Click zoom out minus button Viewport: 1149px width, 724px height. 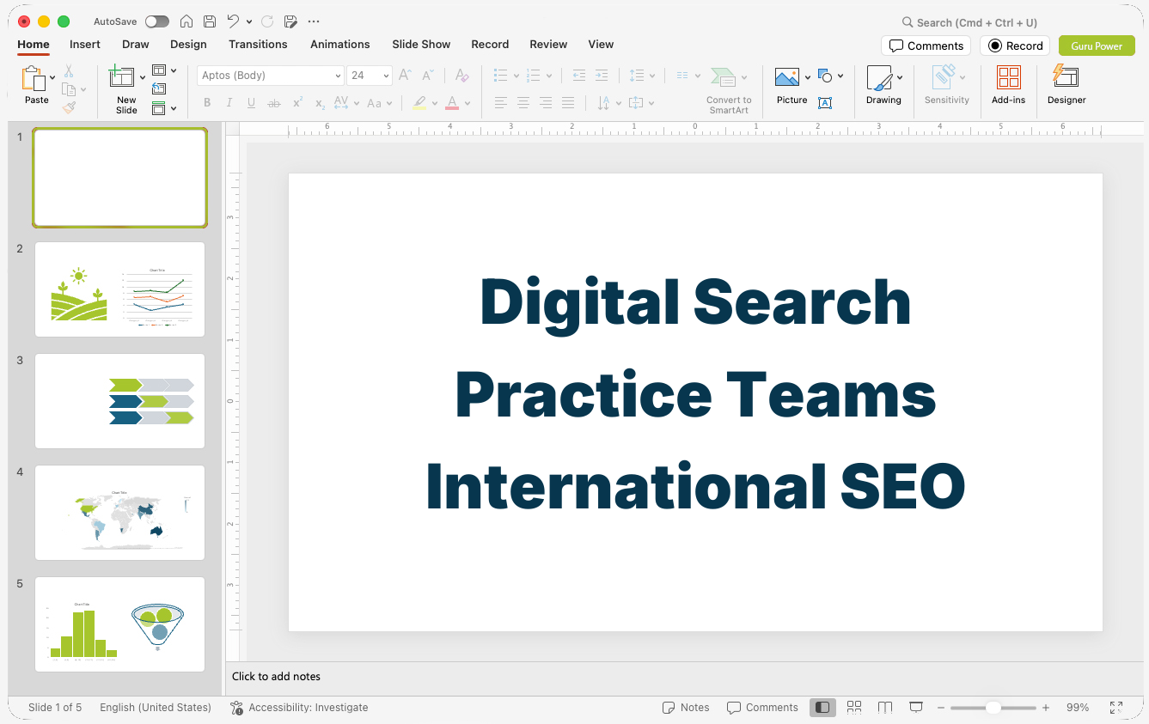tap(941, 708)
